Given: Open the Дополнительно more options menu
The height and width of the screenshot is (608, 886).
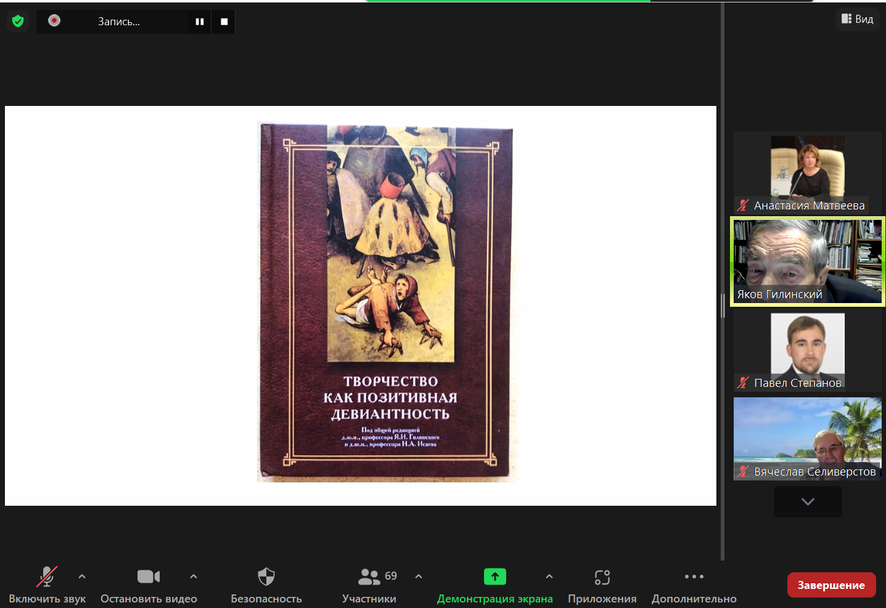Looking at the screenshot, I should [x=694, y=585].
